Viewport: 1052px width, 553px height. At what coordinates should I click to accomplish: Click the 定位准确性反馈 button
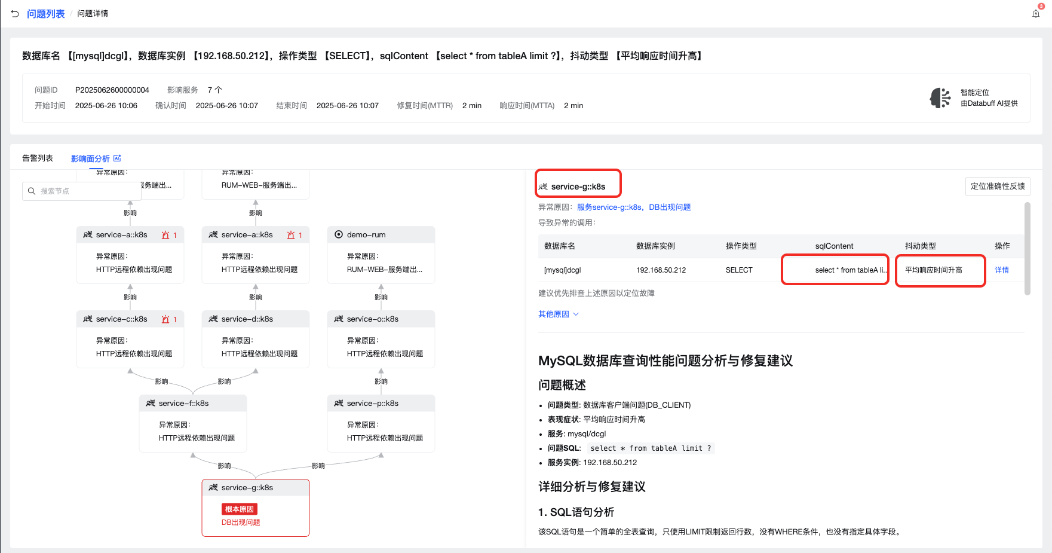pos(998,187)
